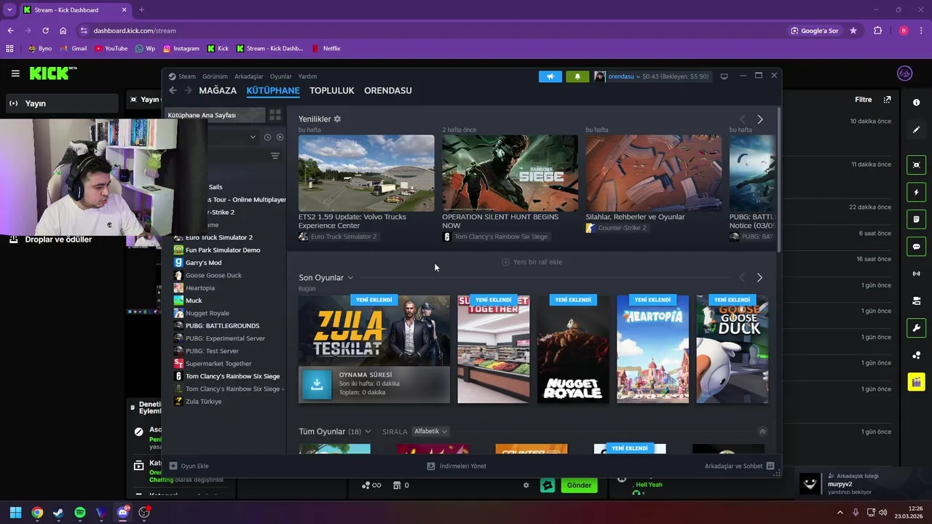
Task: Open Steam menu in menu bar
Action: (187, 76)
